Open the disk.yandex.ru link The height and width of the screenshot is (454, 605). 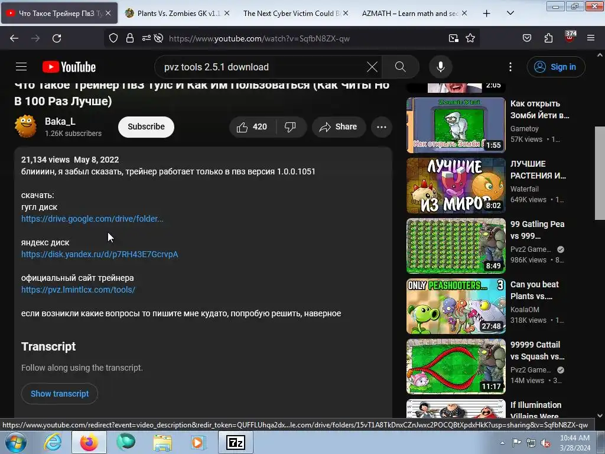click(99, 254)
